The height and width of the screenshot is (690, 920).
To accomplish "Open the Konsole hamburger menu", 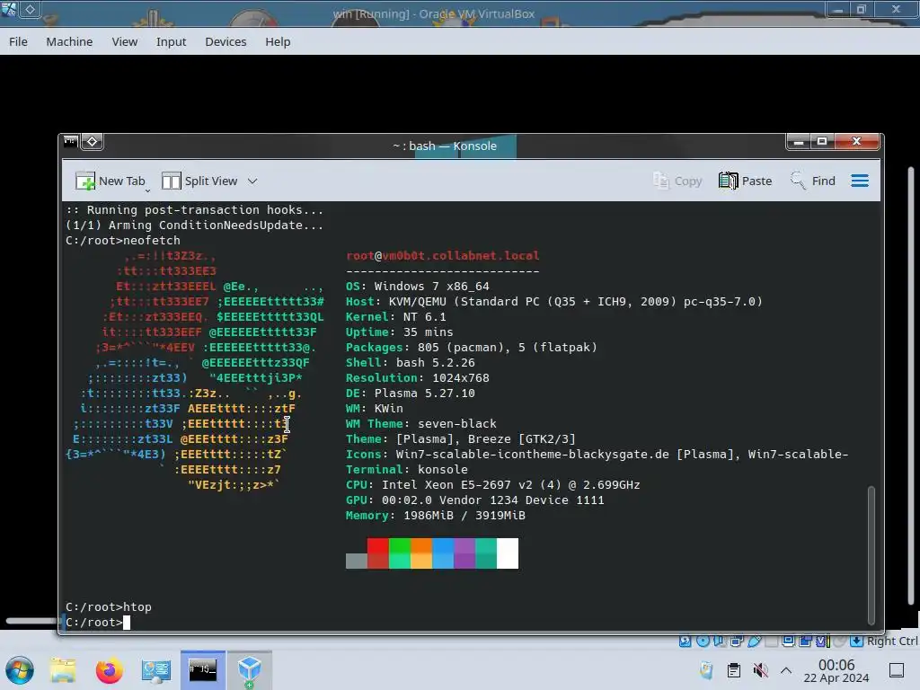I will [x=860, y=181].
